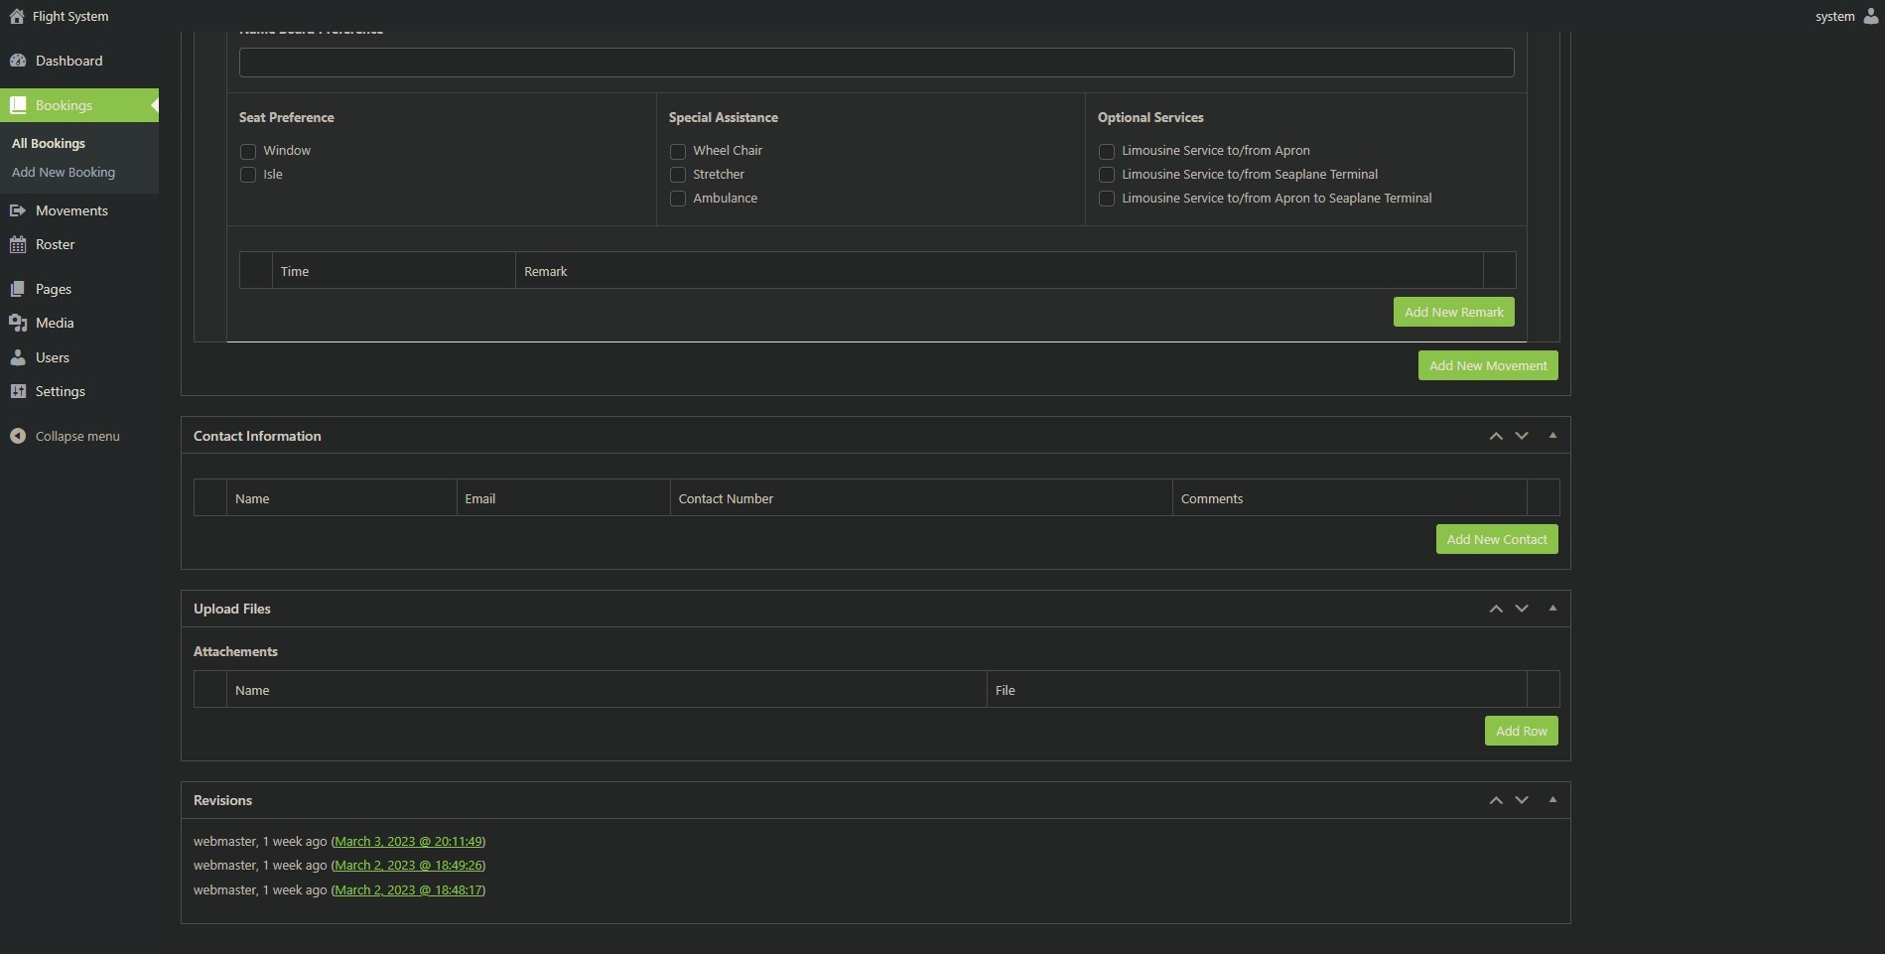This screenshot has width=1885, height=954.
Task: Click the system username at top right
Action: pos(1834,16)
